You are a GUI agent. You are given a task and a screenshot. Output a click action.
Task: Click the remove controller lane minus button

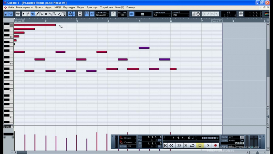[x=13, y=138]
